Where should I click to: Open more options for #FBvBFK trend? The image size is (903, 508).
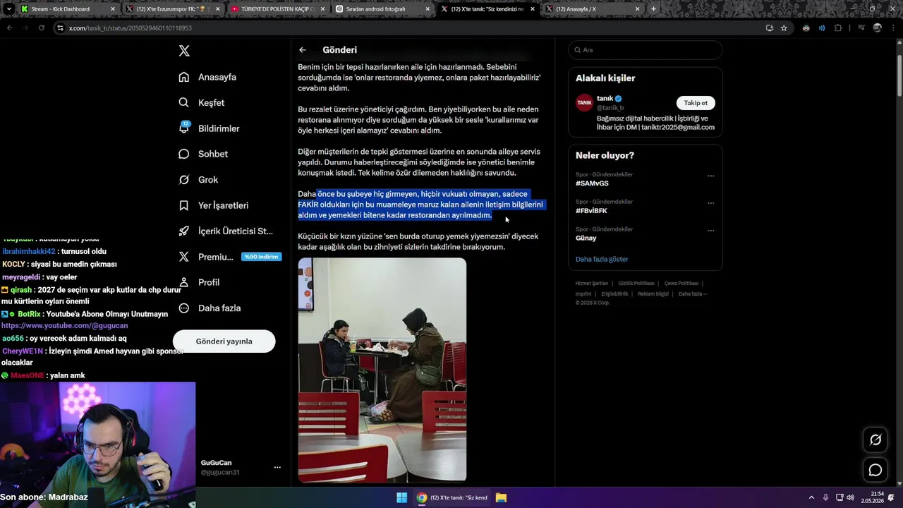(x=710, y=203)
